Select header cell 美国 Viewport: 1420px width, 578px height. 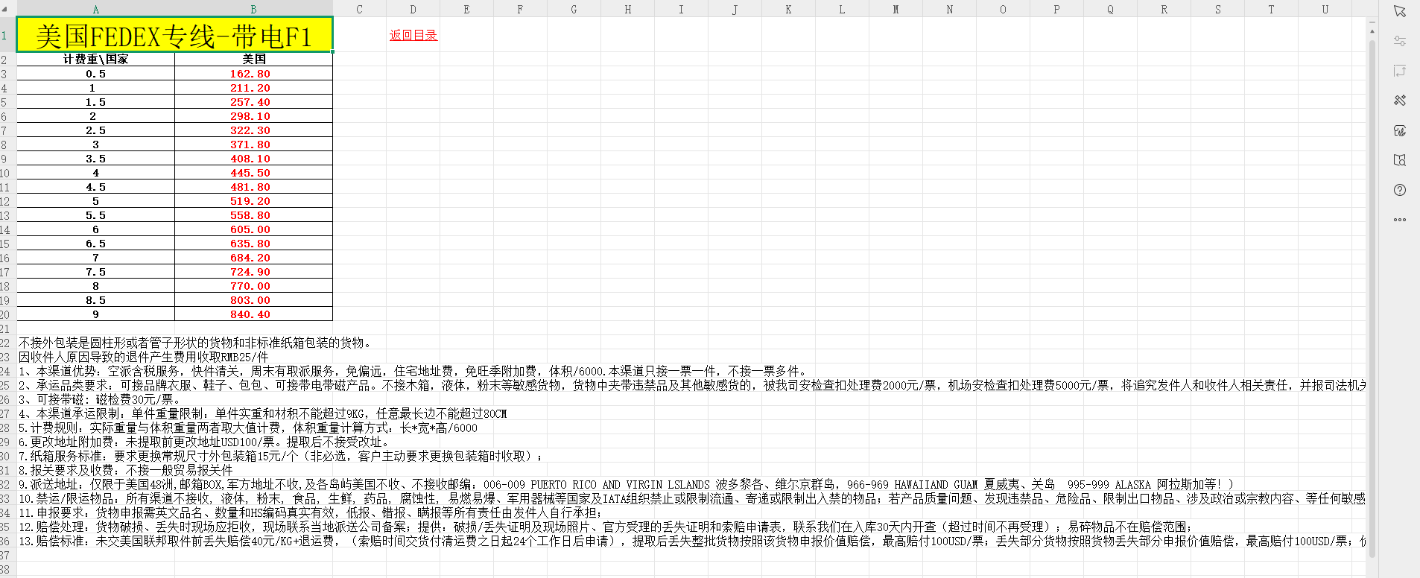tap(253, 59)
